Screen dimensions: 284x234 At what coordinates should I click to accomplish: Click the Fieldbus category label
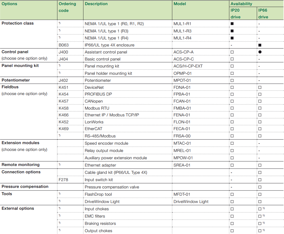point(10,87)
